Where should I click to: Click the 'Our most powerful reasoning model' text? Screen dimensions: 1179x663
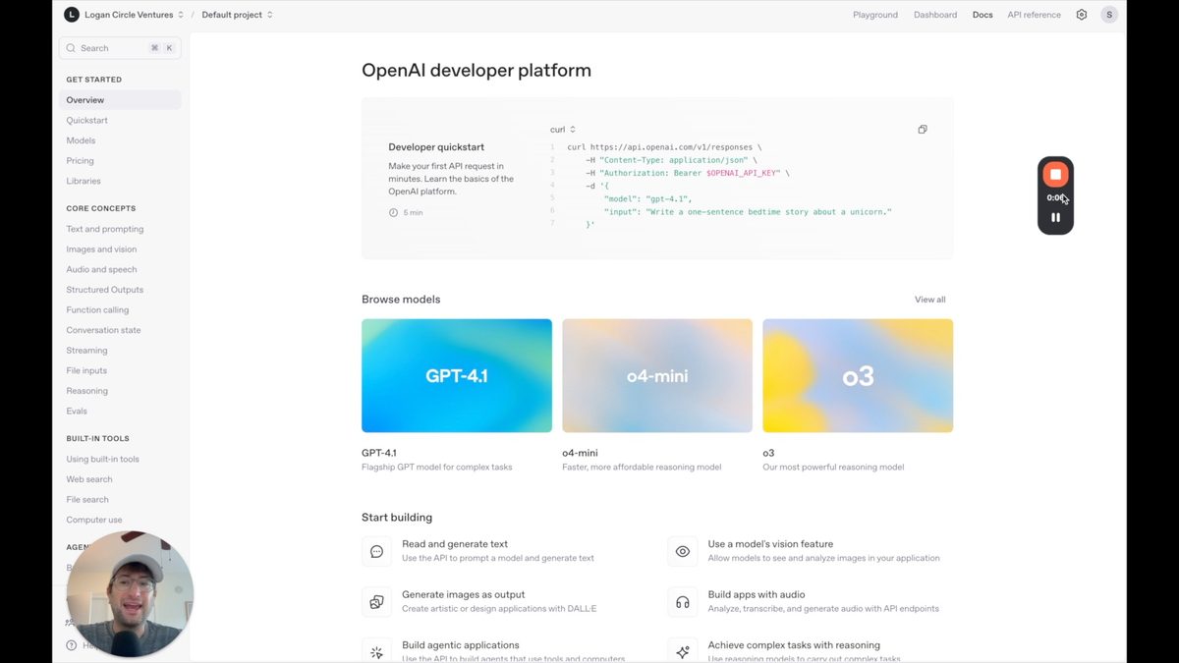[x=833, y=468]
